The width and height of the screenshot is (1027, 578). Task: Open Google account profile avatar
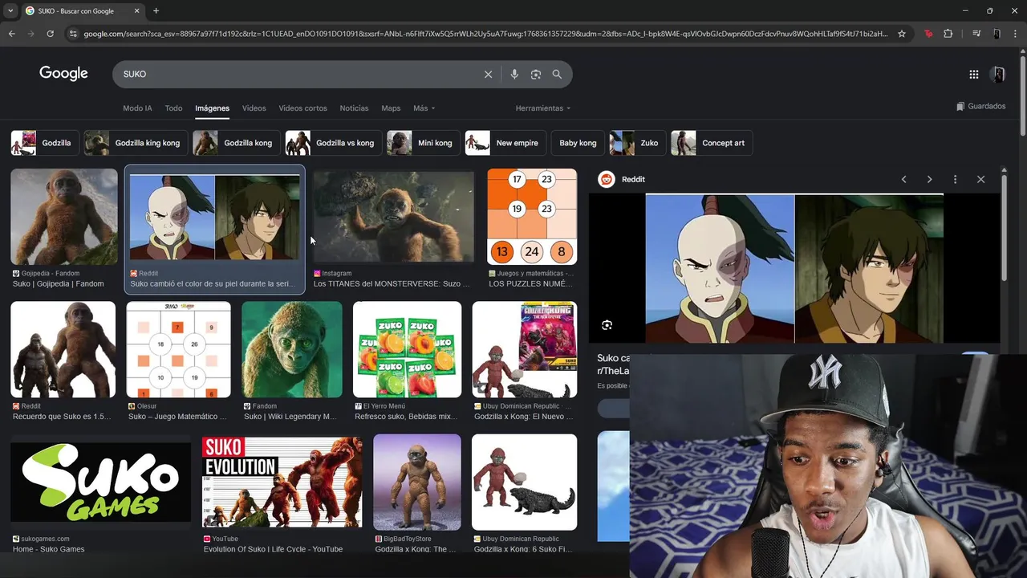tap(999, 74)
